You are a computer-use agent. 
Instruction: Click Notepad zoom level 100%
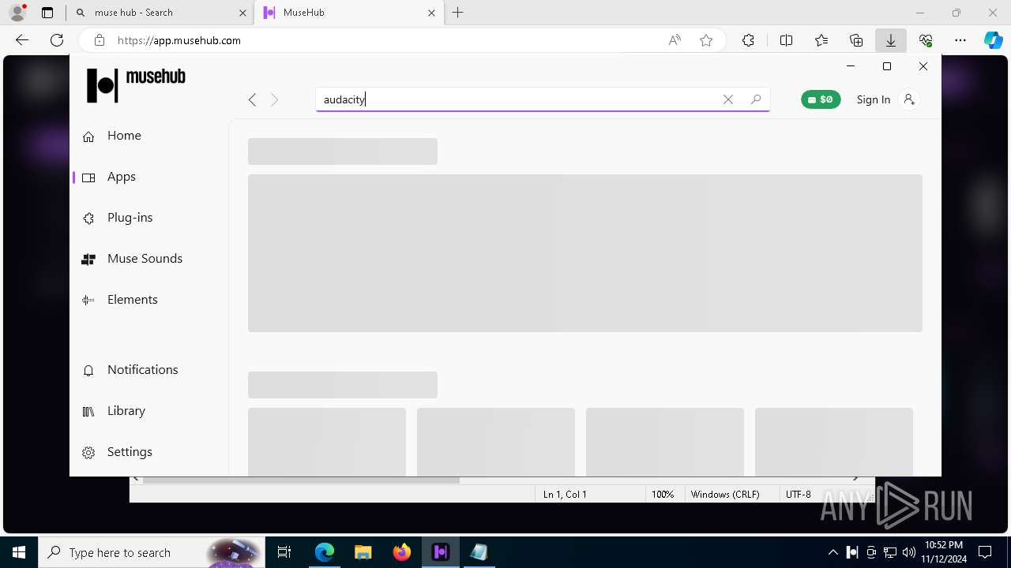(663, 495)
